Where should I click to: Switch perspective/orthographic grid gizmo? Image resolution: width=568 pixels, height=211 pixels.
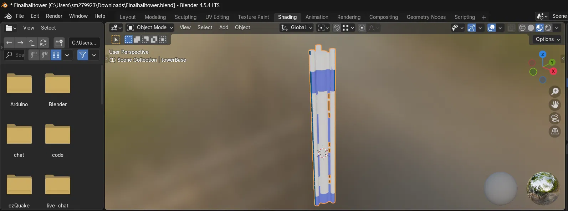coord(555,132)
